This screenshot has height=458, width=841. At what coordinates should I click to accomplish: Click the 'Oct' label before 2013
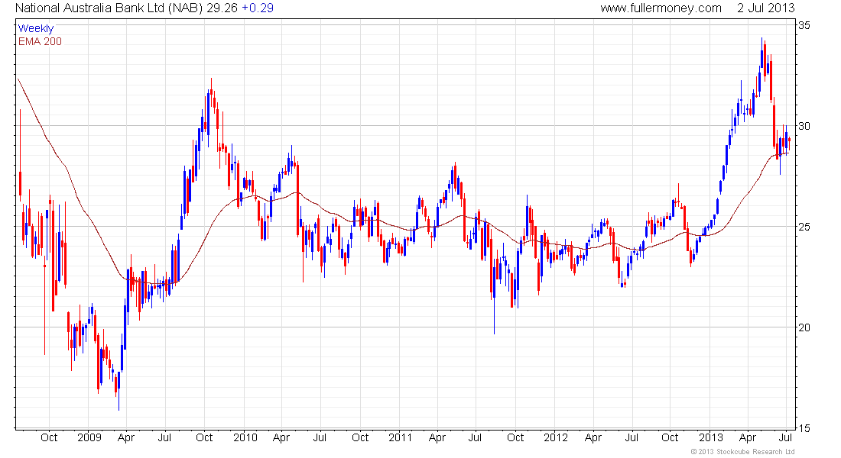click(x=670, y=437)
